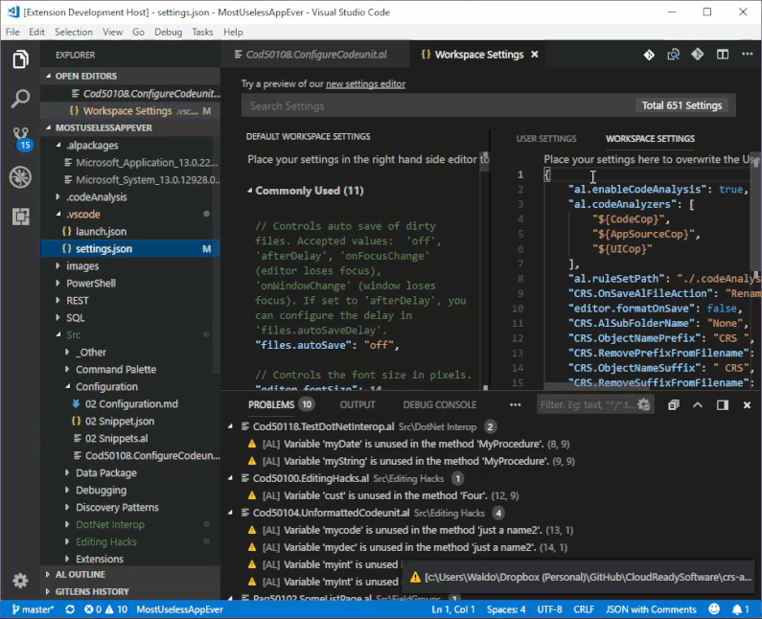Click the CRLF line ending indicator
762x619 pixels.
tap(584, 609)
